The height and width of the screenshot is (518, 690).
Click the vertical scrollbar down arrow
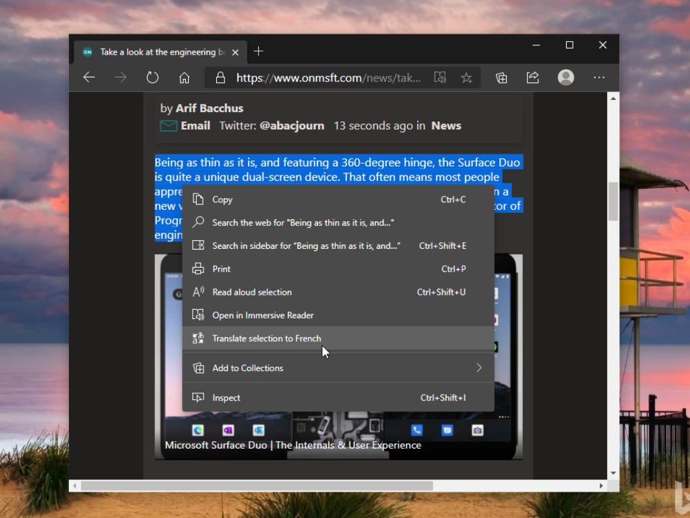point(613,473)
